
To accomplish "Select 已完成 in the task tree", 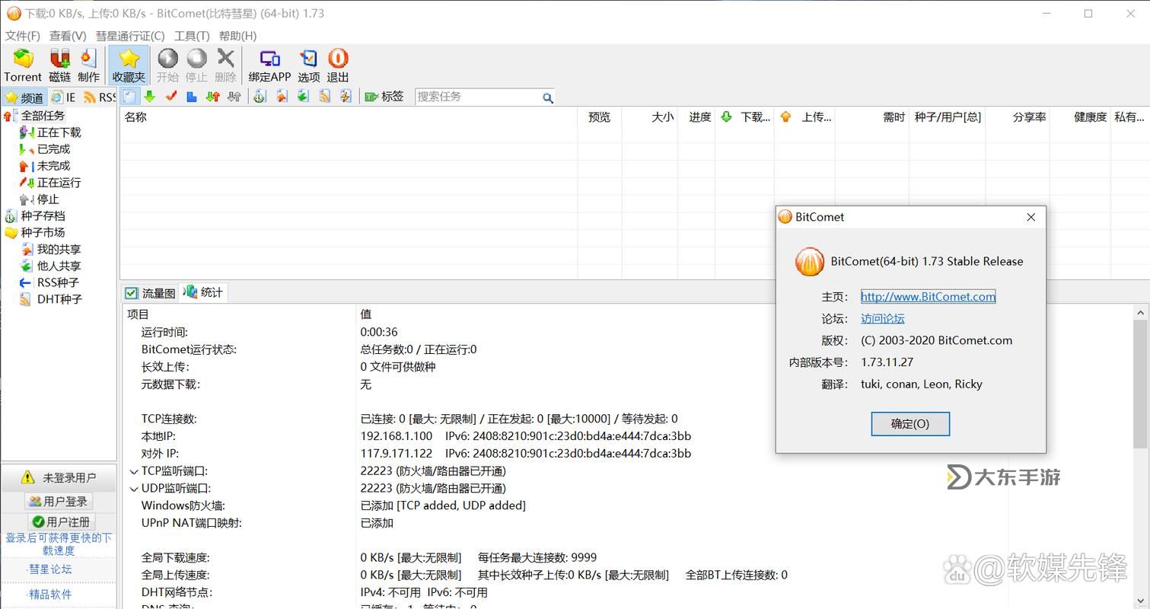I will [53, 149].
